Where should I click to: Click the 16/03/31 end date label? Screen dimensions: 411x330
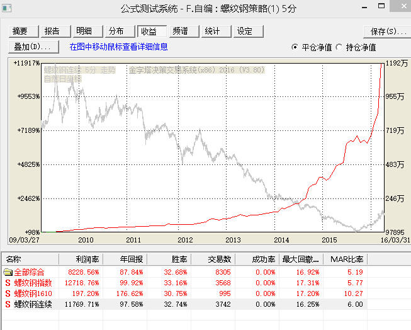(395, 240)
